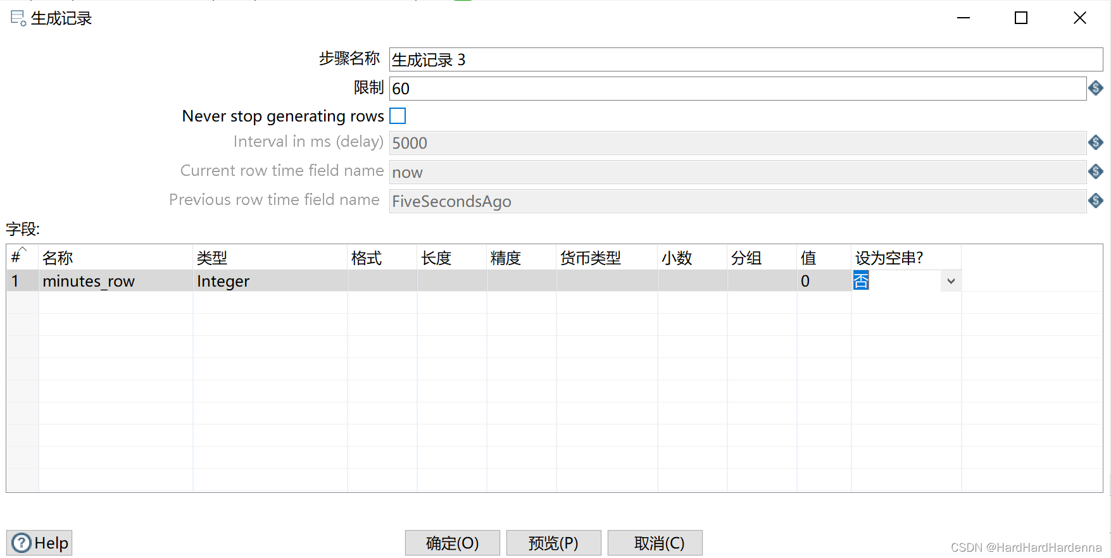Image resolution: width=1111 pixels, height=558 pixels.
Task: Click the 分组 column header
Action: [x=762, y=257]
